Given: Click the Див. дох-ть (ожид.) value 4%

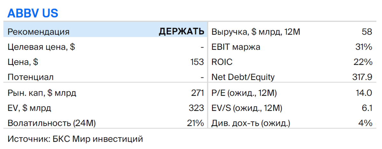Looking at the screenshot, I should (366, 123).
